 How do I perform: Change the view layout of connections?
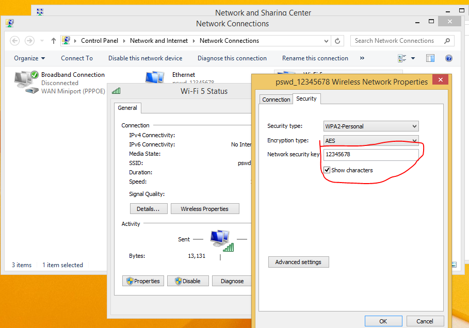406,58
